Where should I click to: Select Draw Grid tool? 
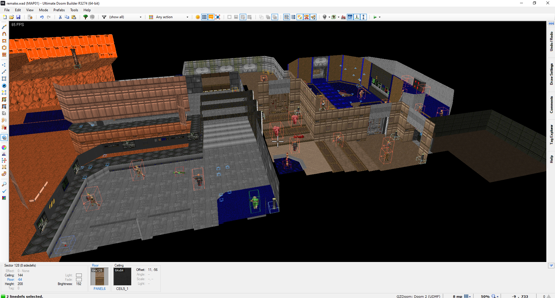click(x=4, y=54)
